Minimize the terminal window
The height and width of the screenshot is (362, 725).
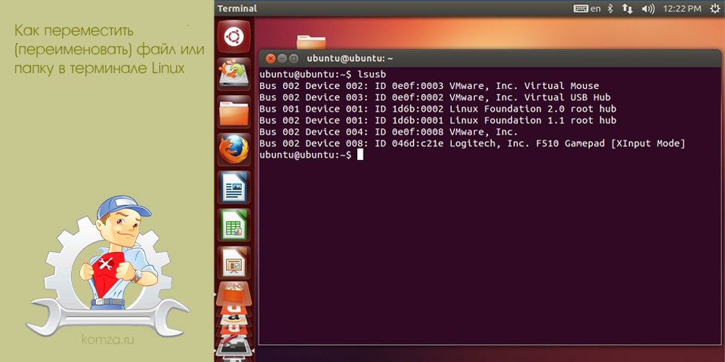(282, 59)
